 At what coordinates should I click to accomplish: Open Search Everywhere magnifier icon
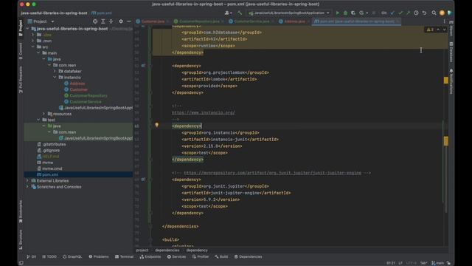(434, 13)
